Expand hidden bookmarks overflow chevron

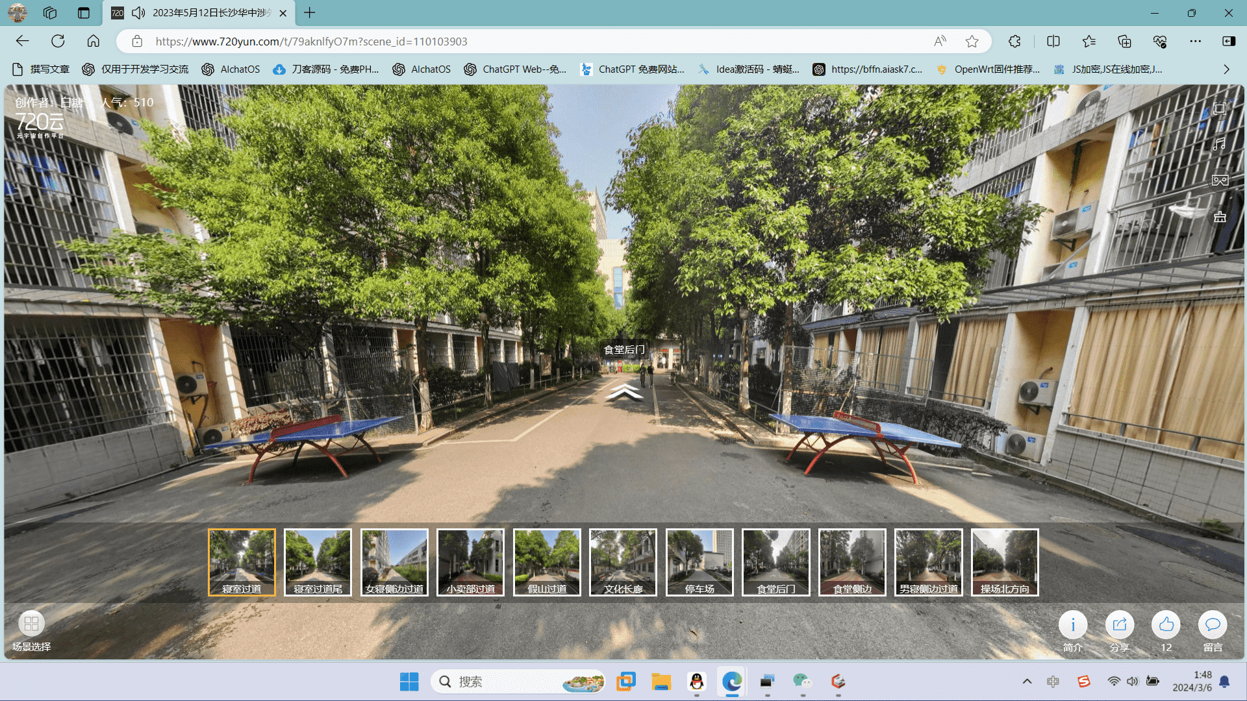click(1226, 69)
